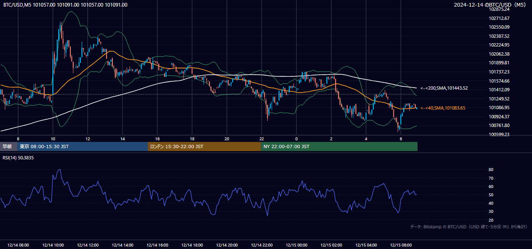Screen dimensions: 532x249
Task: Click the data source note mentioning Bitstamp
Action: 469,227
